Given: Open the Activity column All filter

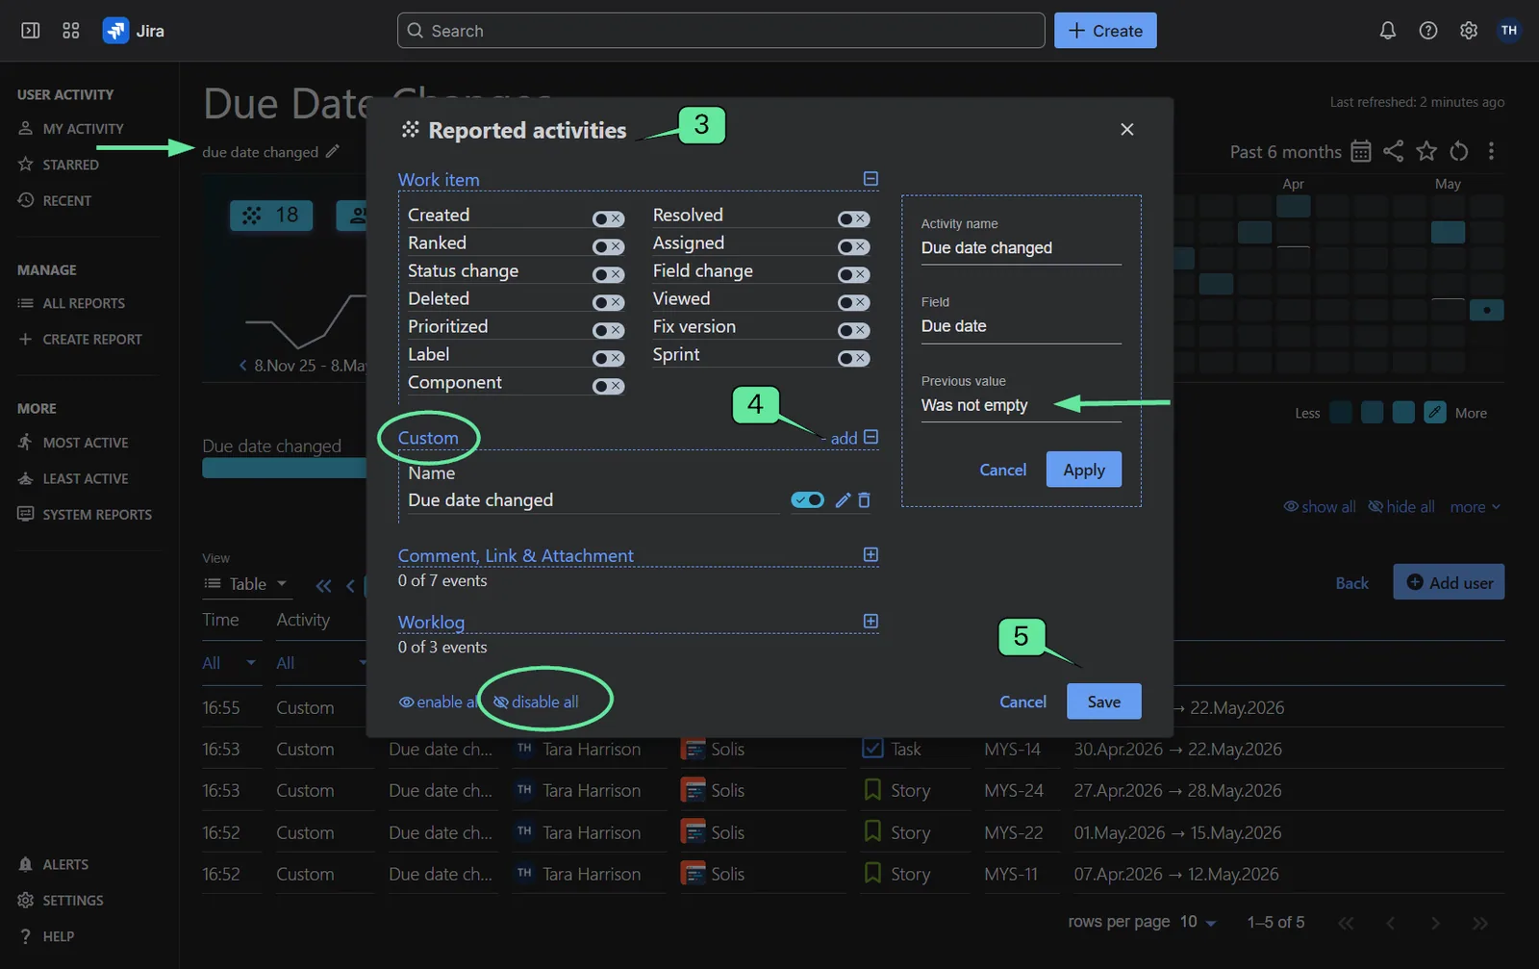Looking at the screenshot, I should [321, 663].
